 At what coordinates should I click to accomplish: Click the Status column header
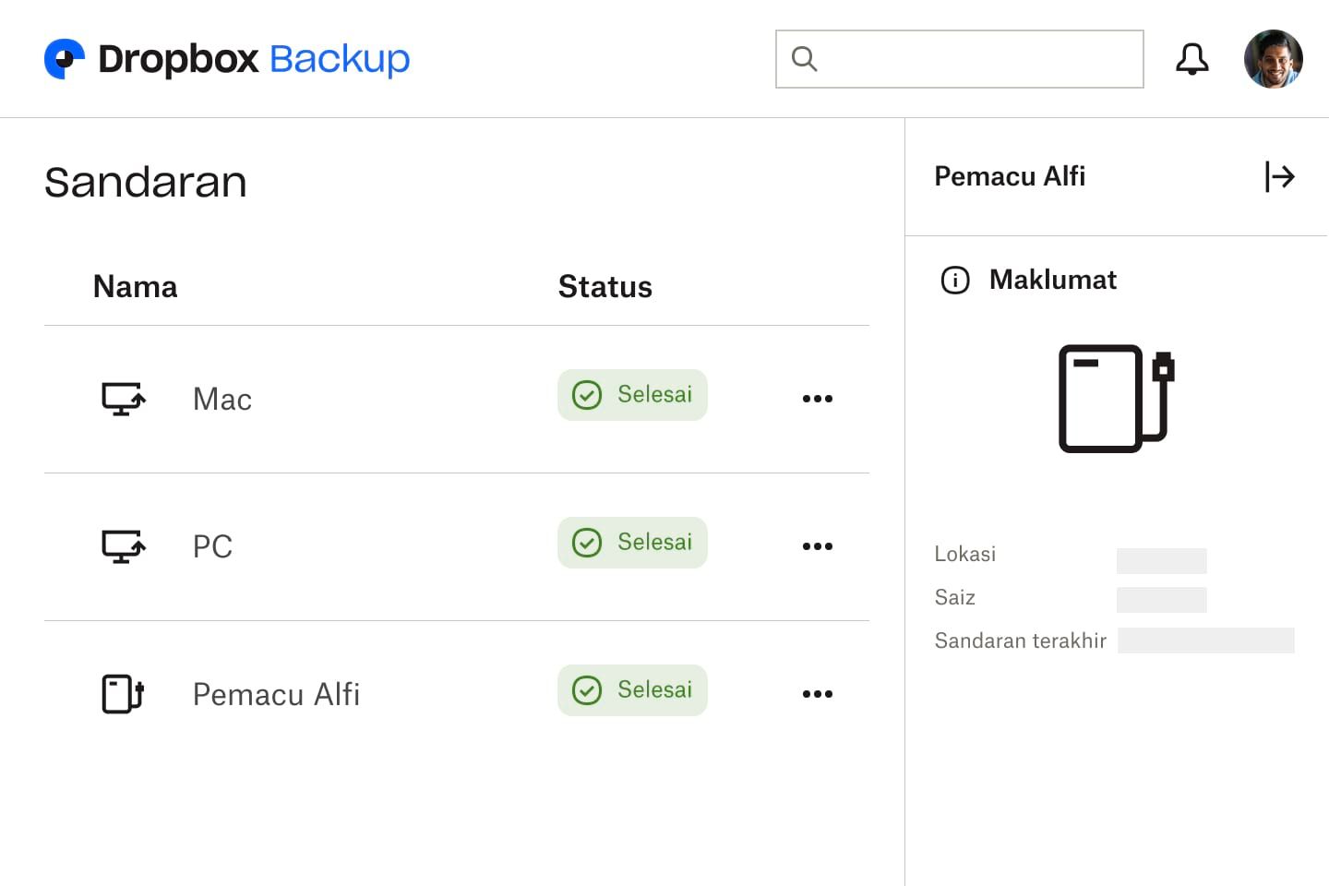click(605, 287)
